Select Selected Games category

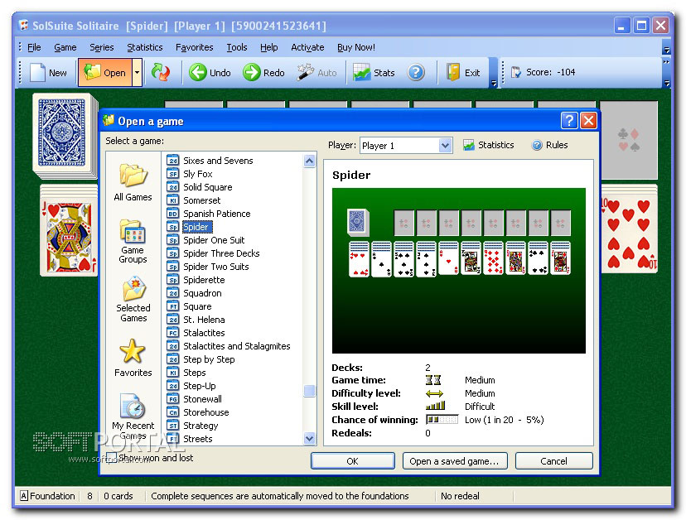[x=133, y=300]
